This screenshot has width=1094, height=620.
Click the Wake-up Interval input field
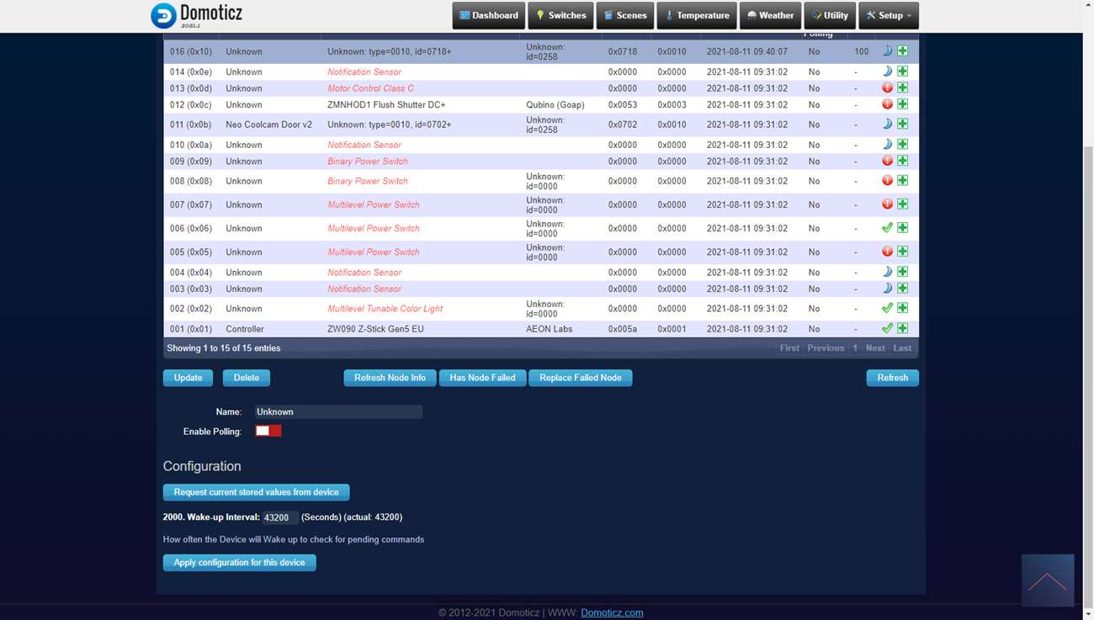pos(279,518)
